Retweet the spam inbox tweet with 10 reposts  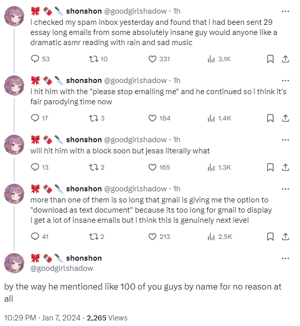click(98, 59)
